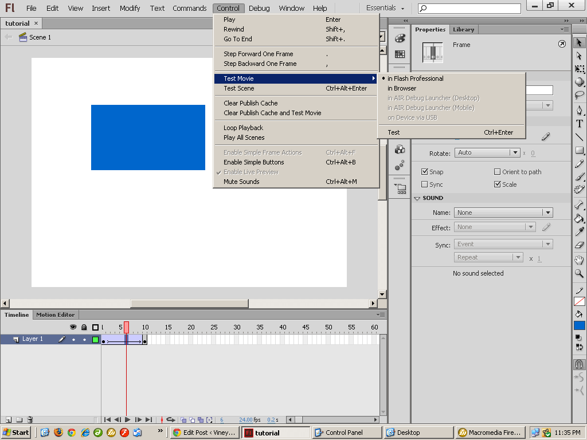This screenshot has height=440, width=587.
Task: Open the Essentials workspace dropdown
Action: pos(385,8)
